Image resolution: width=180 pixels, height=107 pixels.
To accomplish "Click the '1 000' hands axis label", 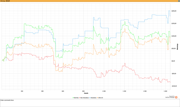I will 104,91.
